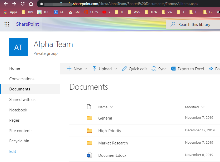220x162 pixels.
Task: Select Documents in site navigation
Action: click(x=20, y=89)
